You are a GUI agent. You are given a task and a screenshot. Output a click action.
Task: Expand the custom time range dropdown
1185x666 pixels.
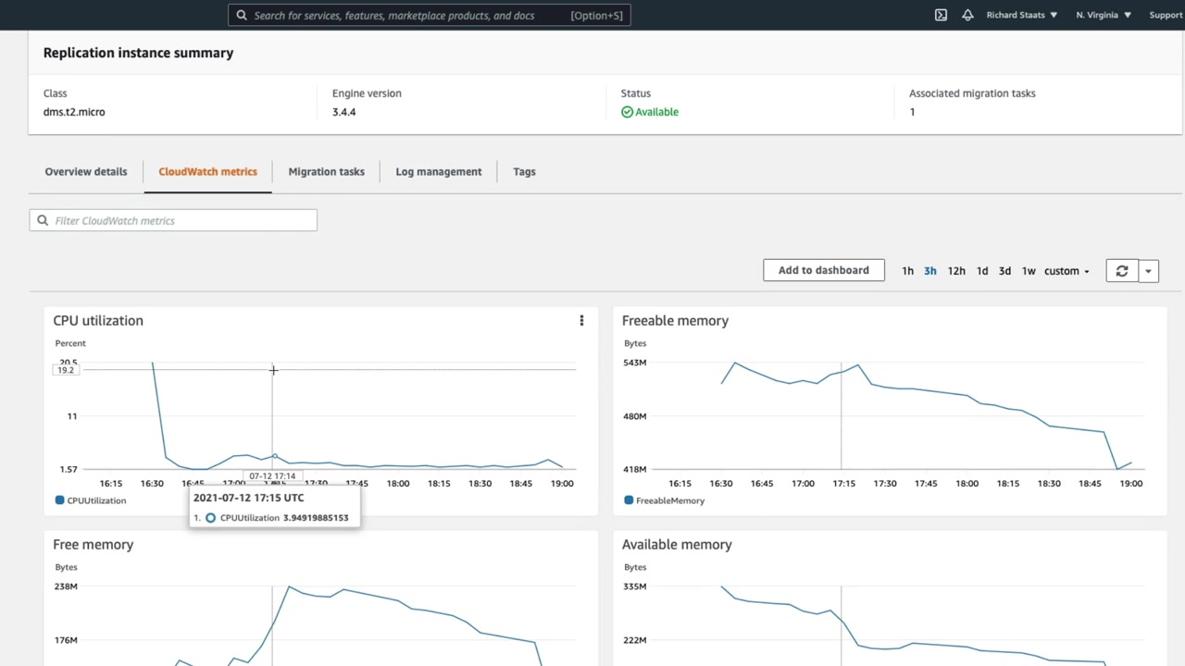tap(1066, 271)
